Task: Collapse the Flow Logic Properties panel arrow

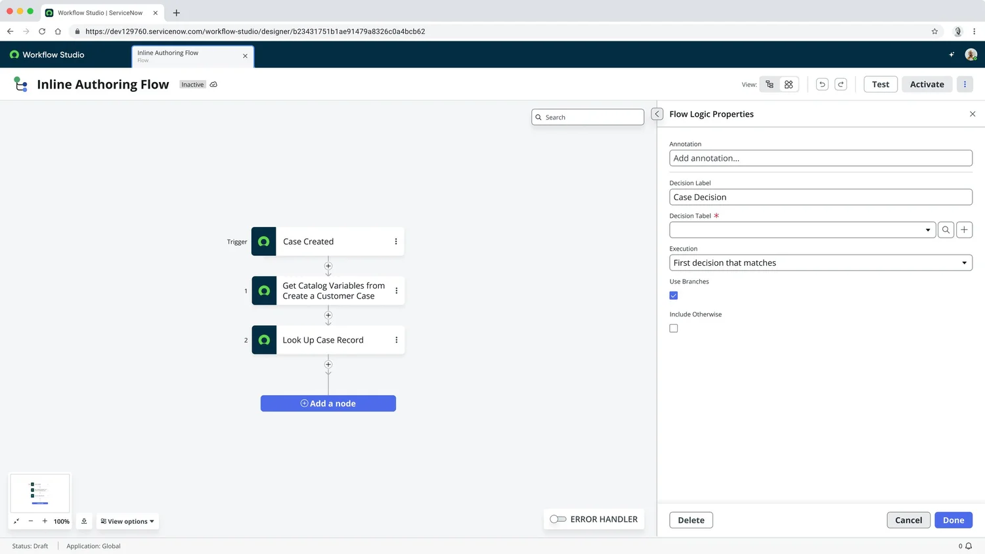Action: tap(657, 114)
